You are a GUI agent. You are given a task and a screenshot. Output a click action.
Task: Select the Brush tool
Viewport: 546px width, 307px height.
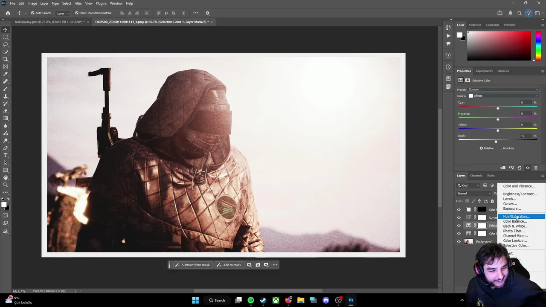coord(6,89)
